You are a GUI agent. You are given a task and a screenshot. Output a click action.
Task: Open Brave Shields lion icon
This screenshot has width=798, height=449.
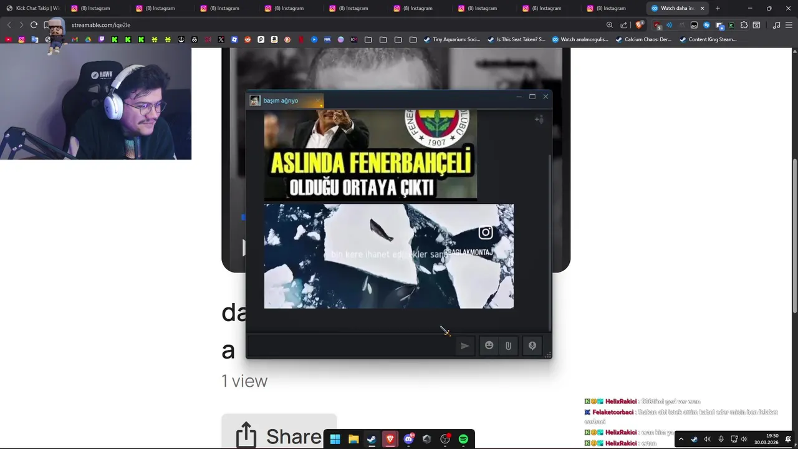point(639,25)
